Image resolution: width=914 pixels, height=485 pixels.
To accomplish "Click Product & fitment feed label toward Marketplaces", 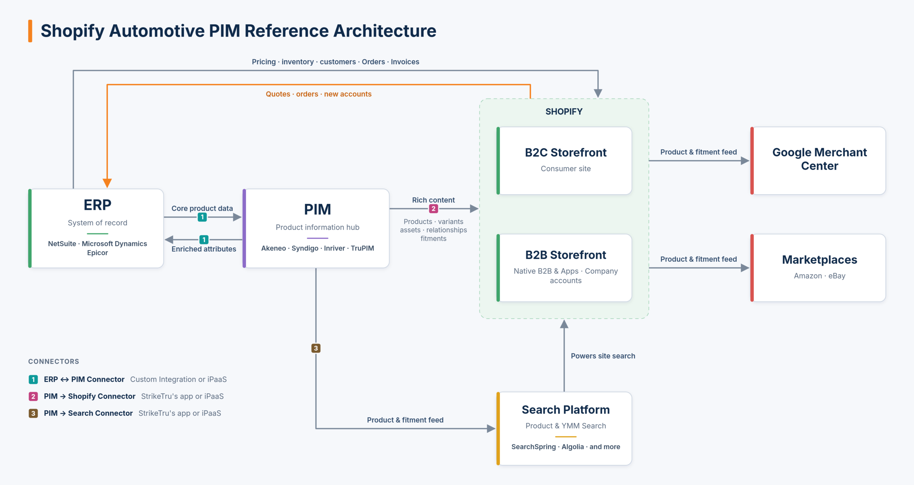I will [x=698, y=259].
